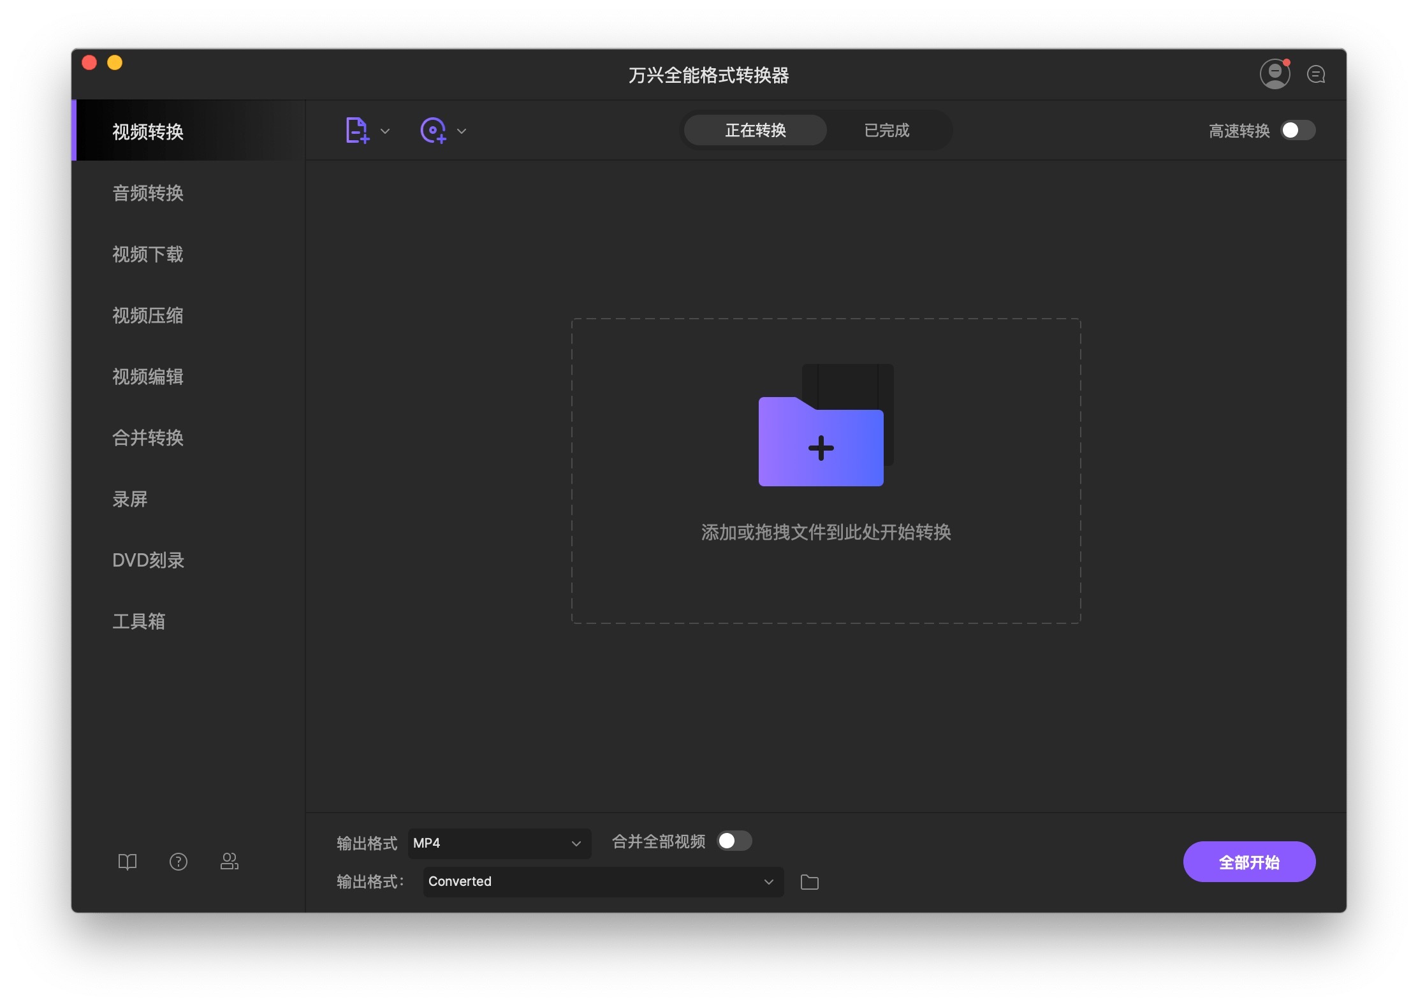Viewport: 1418px width, 1007px height.
Task: Click the 全部开始 button
Action: click(1249, 862)
